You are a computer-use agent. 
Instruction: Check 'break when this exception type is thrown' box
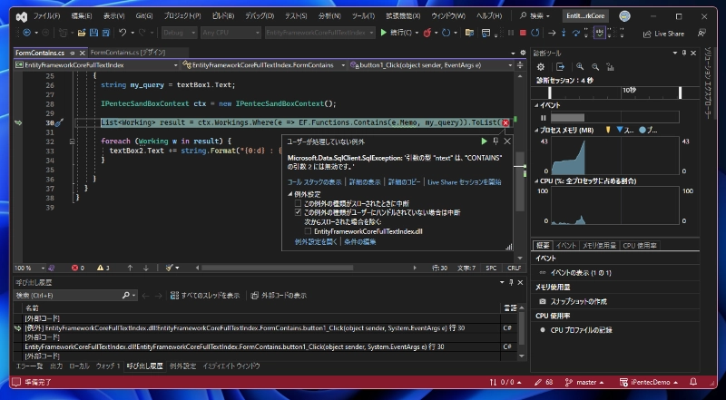pos(299,203)
